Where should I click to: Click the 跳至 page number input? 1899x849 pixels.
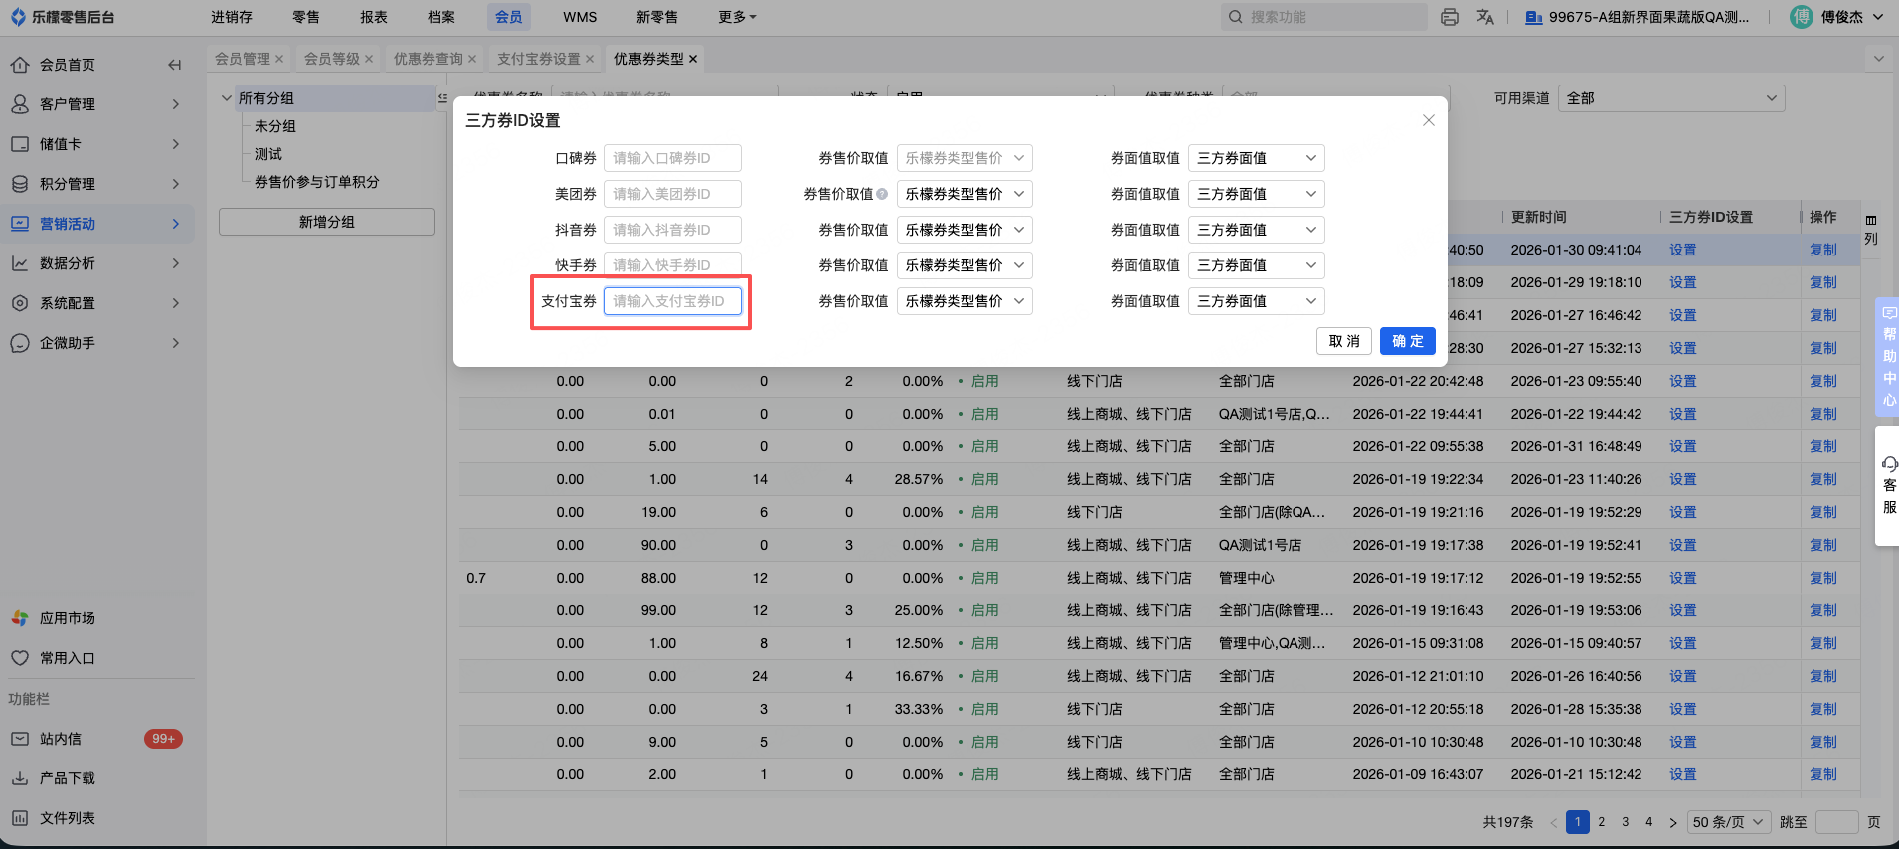pyautogui.click(x=1837, y=822)
